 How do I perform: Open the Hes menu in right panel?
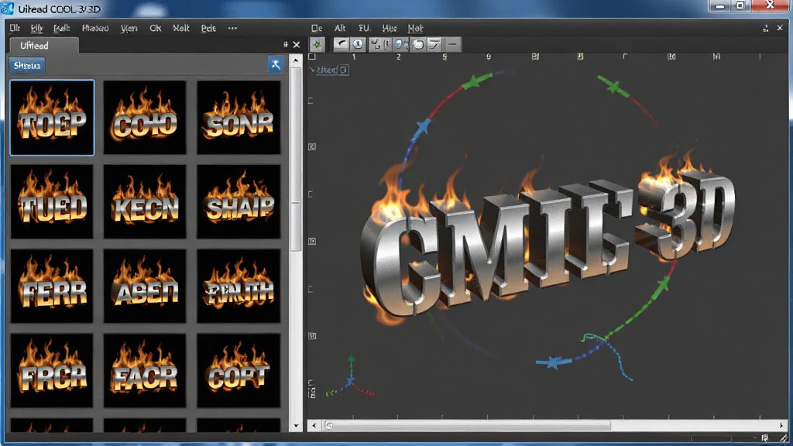point(390,29)
